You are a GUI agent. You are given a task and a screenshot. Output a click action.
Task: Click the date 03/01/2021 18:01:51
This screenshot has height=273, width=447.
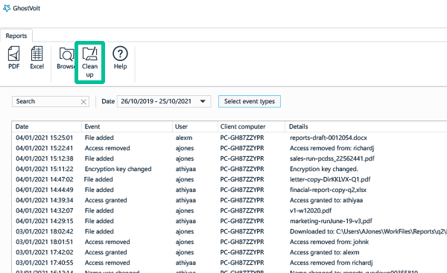[45, 242]
